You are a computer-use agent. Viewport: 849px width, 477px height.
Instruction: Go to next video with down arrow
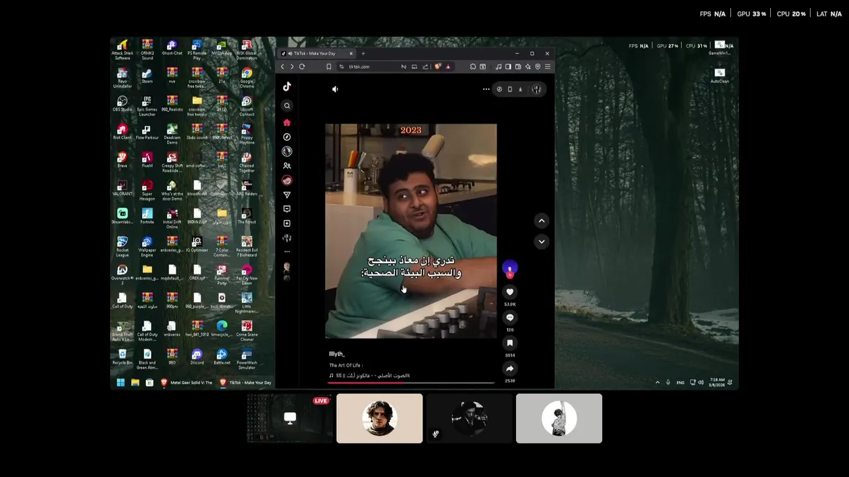point(541,242)
